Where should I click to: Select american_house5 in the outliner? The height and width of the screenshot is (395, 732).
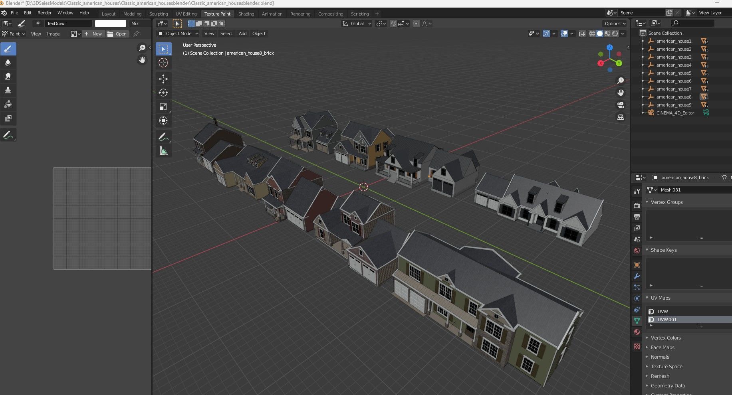tap(674, 73)
